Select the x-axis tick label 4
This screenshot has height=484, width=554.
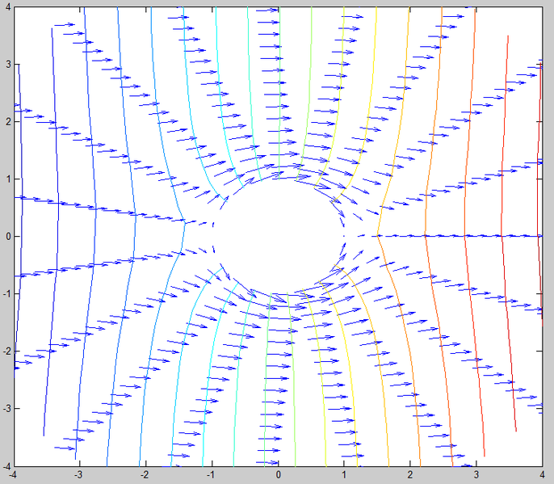[541, 476]
